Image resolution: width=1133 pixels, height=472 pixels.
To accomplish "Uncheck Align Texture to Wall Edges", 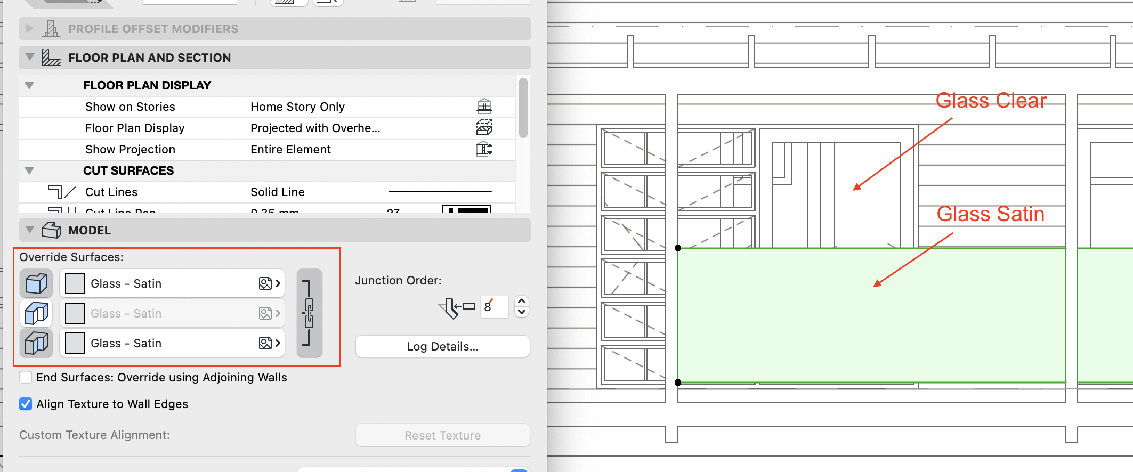I will pyautogui.click(x=26, y=404).
